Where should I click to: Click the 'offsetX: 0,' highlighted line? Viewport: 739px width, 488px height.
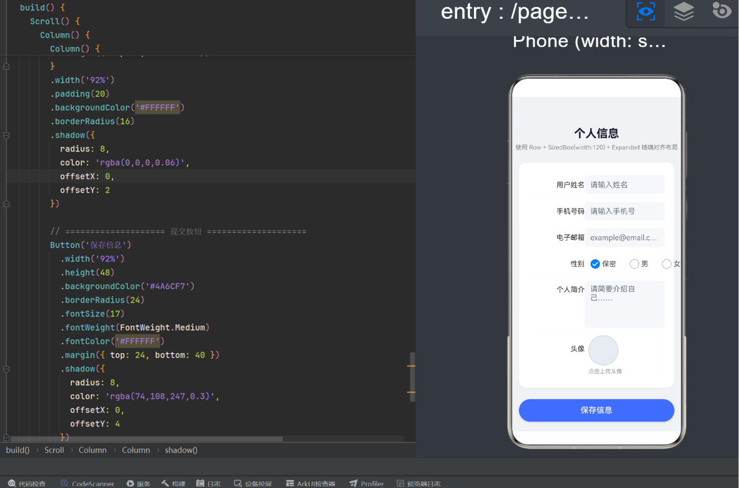click(x=87, y=176)
